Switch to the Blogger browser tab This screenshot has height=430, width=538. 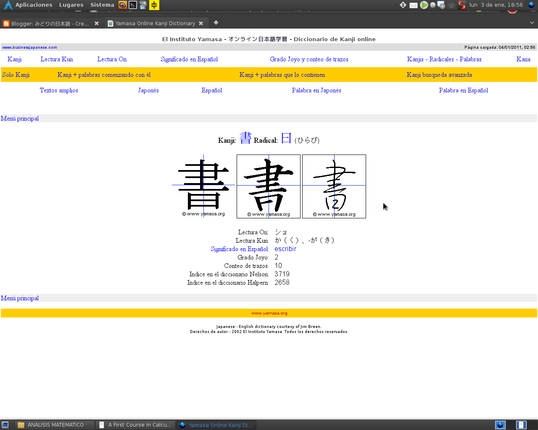point(51,24)
